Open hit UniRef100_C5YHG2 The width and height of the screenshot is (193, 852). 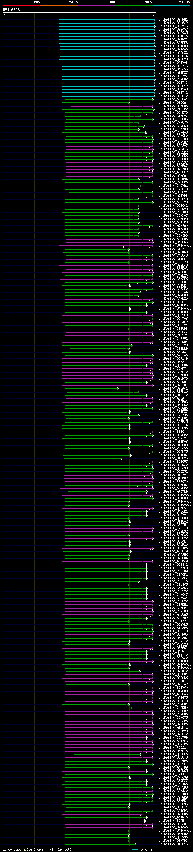point(173,79)
